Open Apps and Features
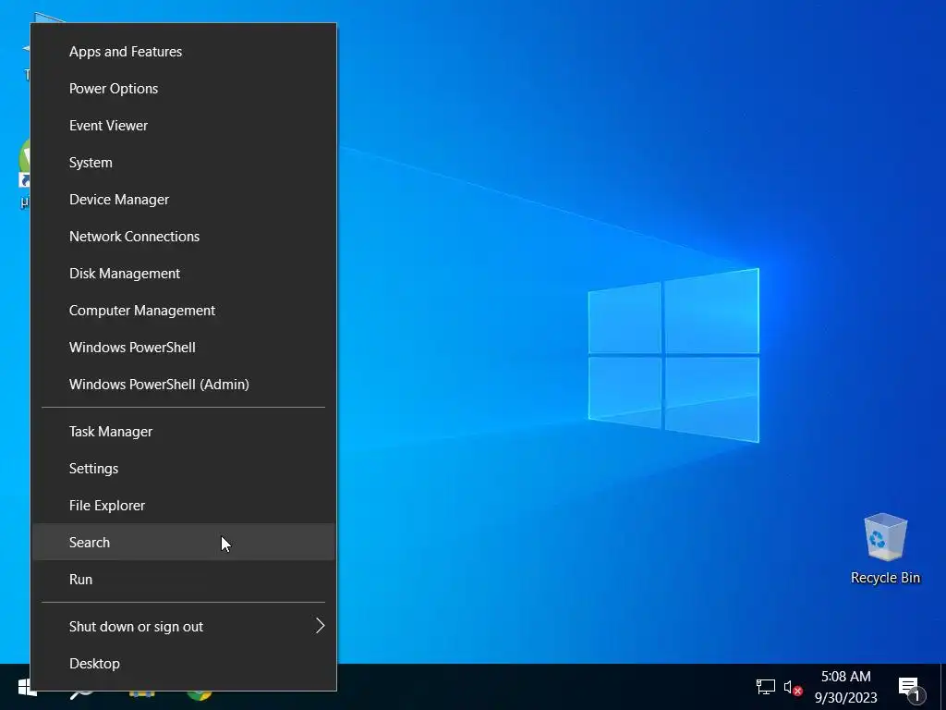946x710 pixels. (x=184, y=52)
